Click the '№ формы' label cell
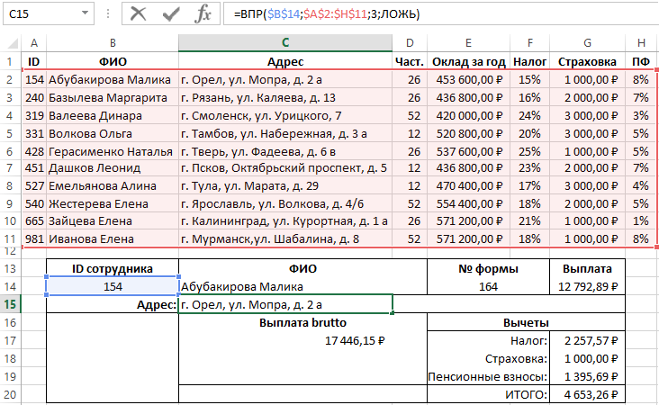The image size is (659, 405). (488, 268)
